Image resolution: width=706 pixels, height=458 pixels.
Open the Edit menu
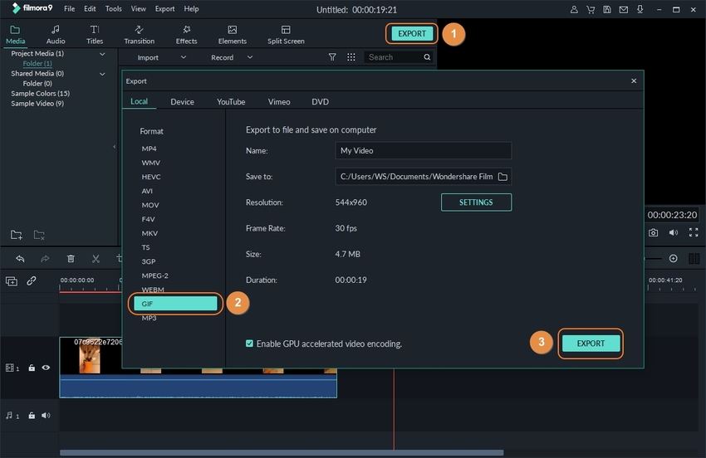90,9
